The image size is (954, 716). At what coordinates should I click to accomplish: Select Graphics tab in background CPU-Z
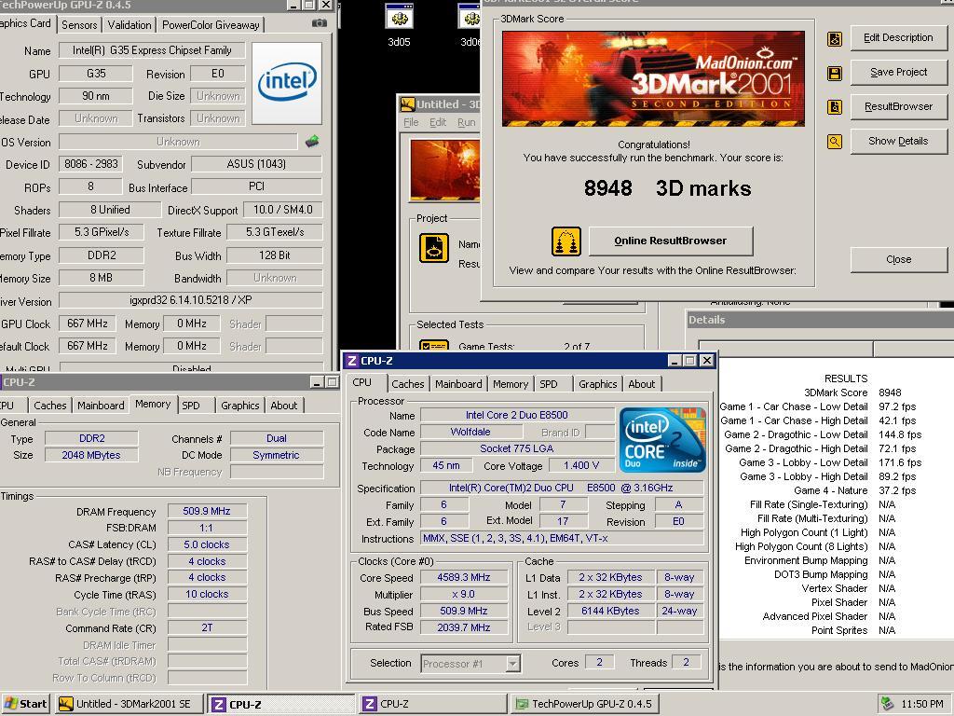click(239, 406)
